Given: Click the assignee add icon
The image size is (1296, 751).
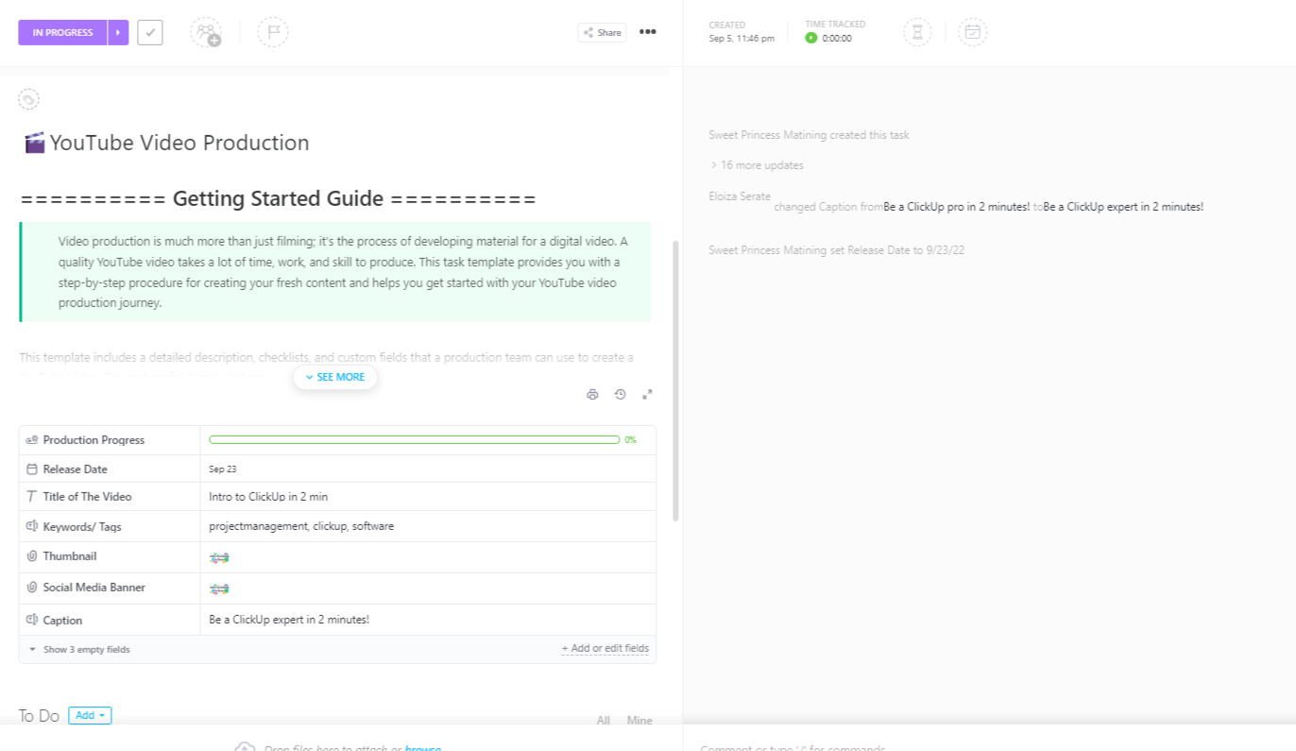Looking at the screenshot, I should 205,33.
